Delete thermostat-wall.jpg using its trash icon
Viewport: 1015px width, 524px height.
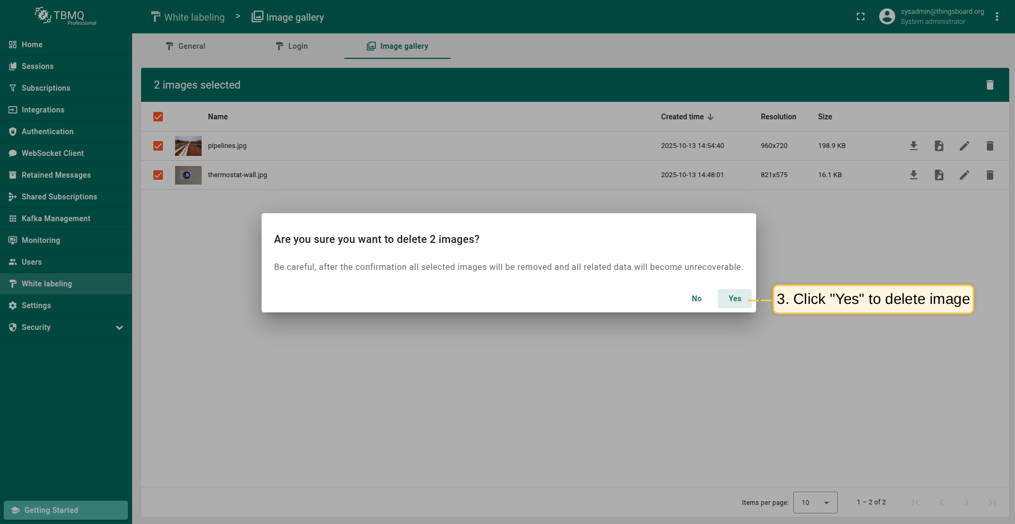point(990,175)
